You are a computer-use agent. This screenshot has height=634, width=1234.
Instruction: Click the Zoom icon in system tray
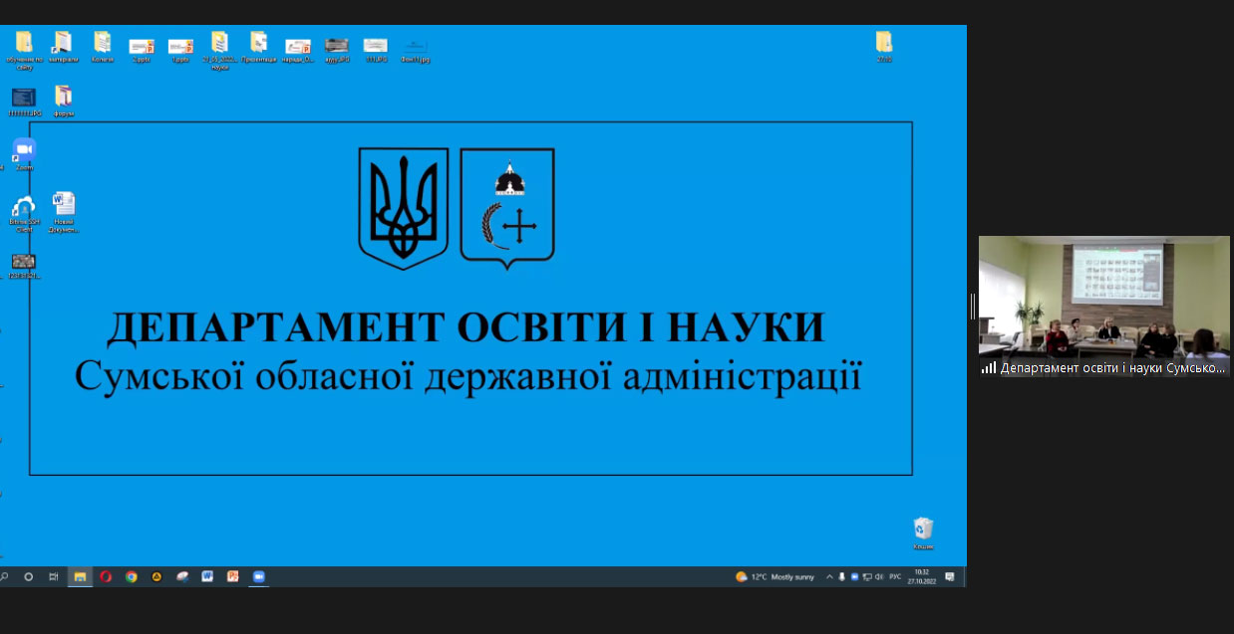pos(855,576)
